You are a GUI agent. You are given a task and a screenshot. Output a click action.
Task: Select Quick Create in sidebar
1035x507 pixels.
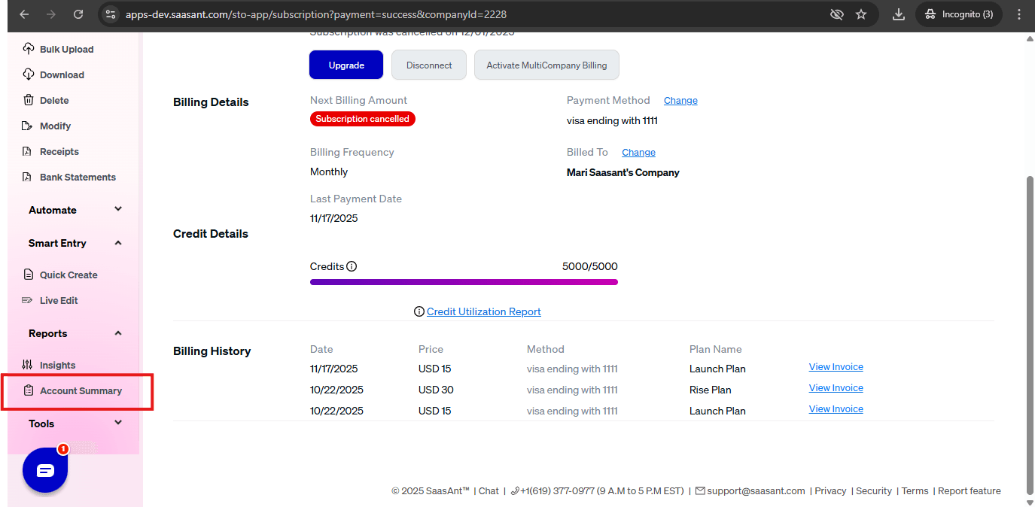click(x=68, y=275)
